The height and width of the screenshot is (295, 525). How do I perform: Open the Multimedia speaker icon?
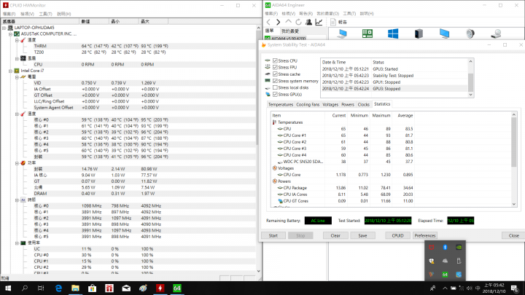(x=470, y=34)
